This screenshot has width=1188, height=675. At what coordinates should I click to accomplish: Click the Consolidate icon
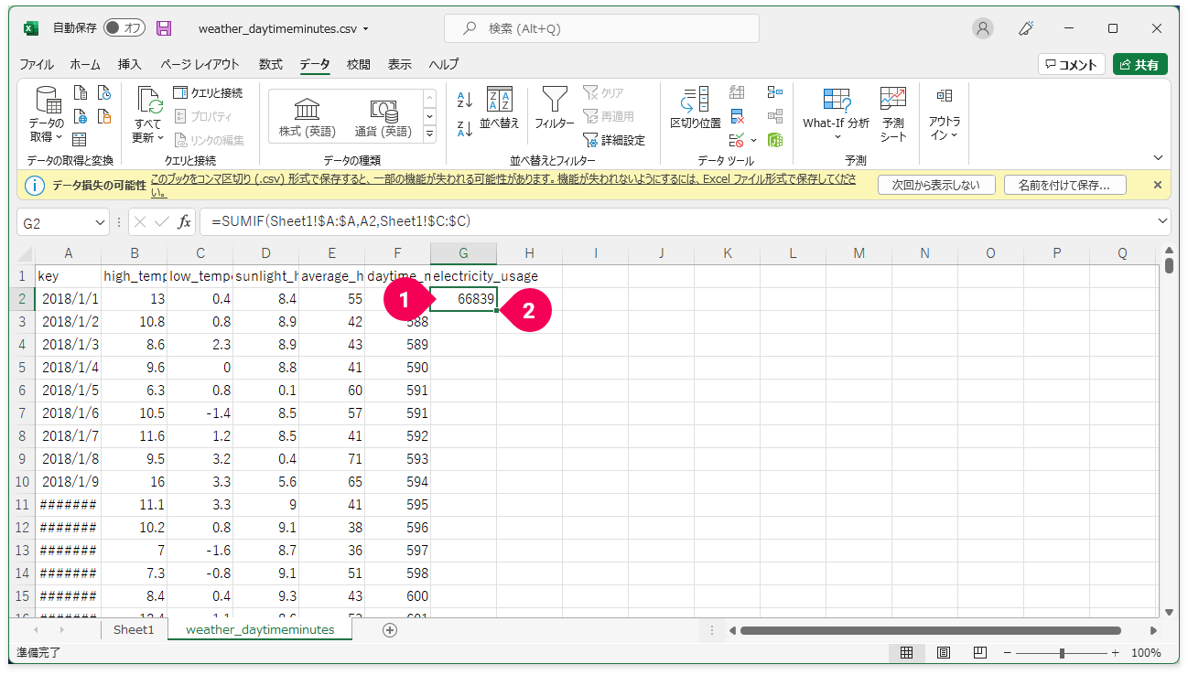[775, 92]
